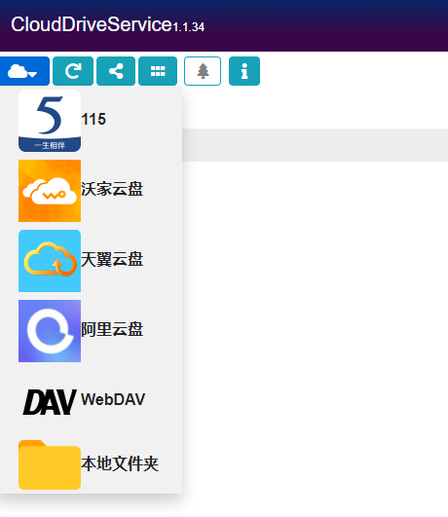Select 阿里云盘 from the menu
Image resolution: width=448 pixels, height=517 pixels.
(x=112, y=329)
